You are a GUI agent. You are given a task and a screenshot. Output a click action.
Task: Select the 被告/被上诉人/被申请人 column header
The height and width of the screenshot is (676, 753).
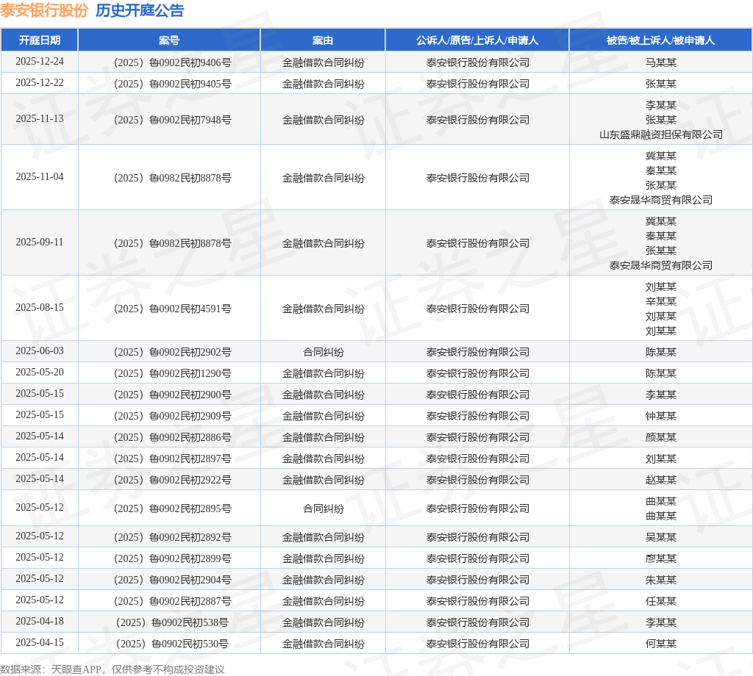click(661, 40)
